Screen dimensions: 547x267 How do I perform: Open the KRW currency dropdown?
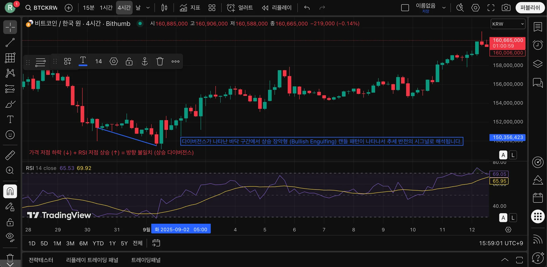click(508, 24)
